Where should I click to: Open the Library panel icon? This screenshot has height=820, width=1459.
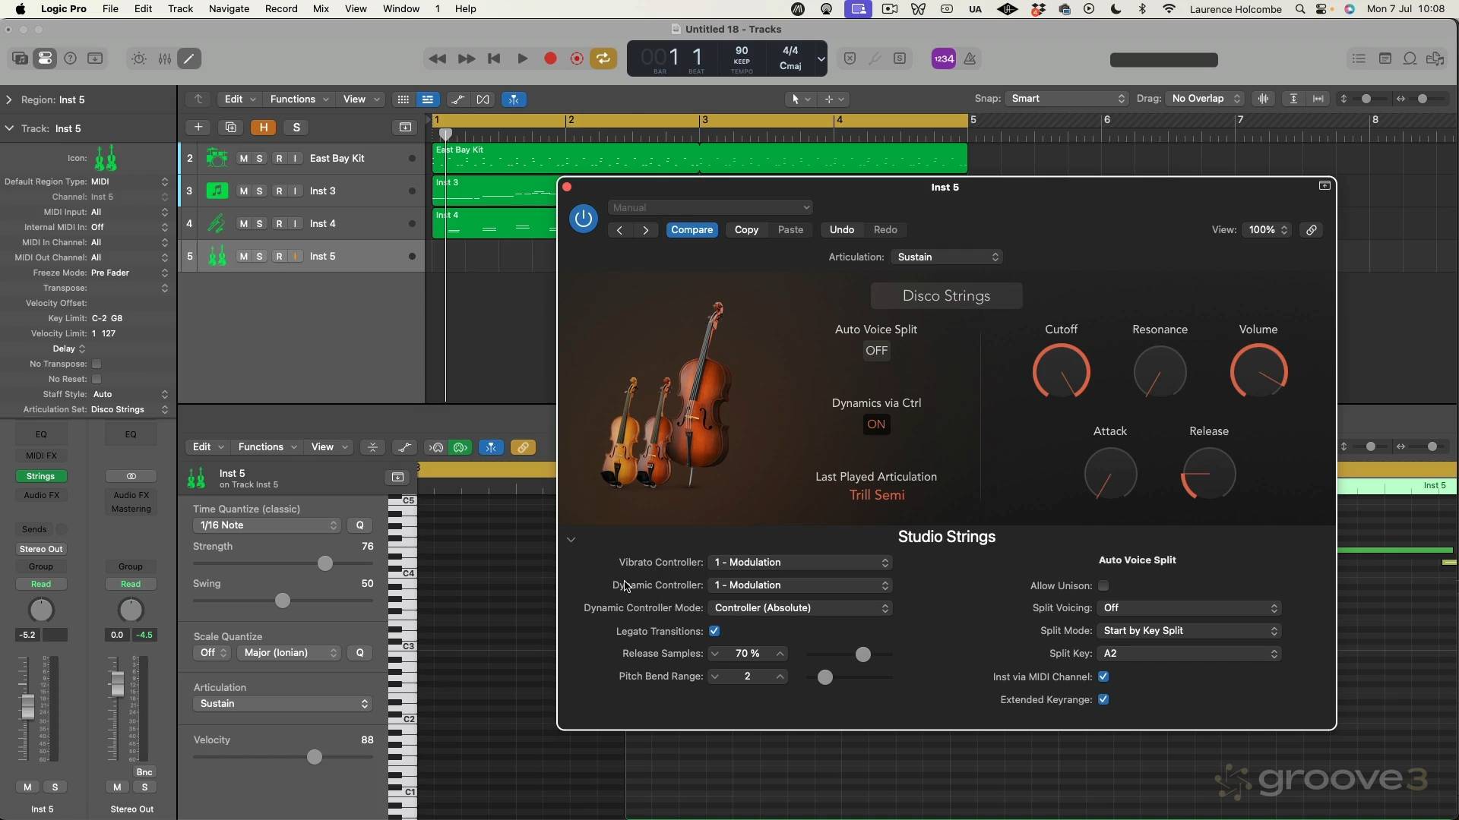tap(21, 58)
